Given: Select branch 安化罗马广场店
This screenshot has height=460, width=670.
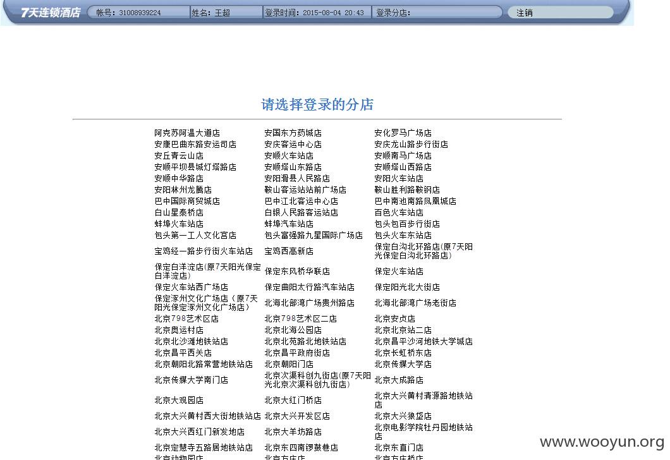Looking at the screenshot, I should point(403,133).
